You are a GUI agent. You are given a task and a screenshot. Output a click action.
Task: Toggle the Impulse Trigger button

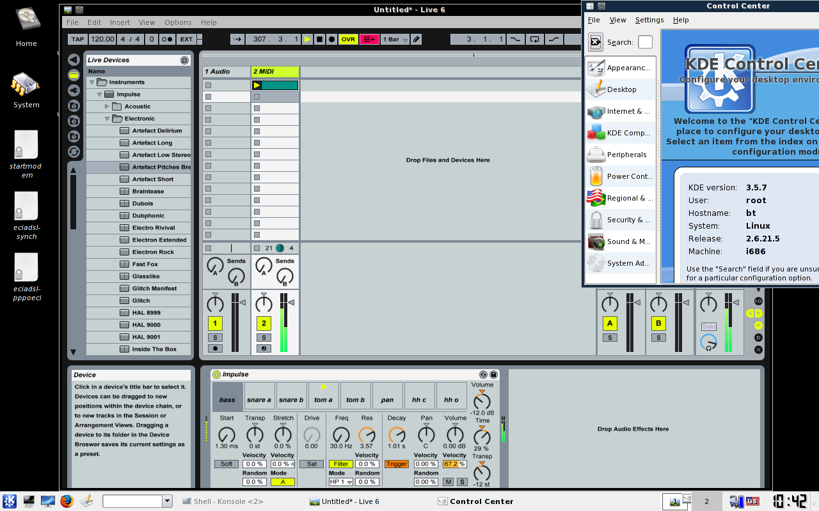tap(397, 464)
